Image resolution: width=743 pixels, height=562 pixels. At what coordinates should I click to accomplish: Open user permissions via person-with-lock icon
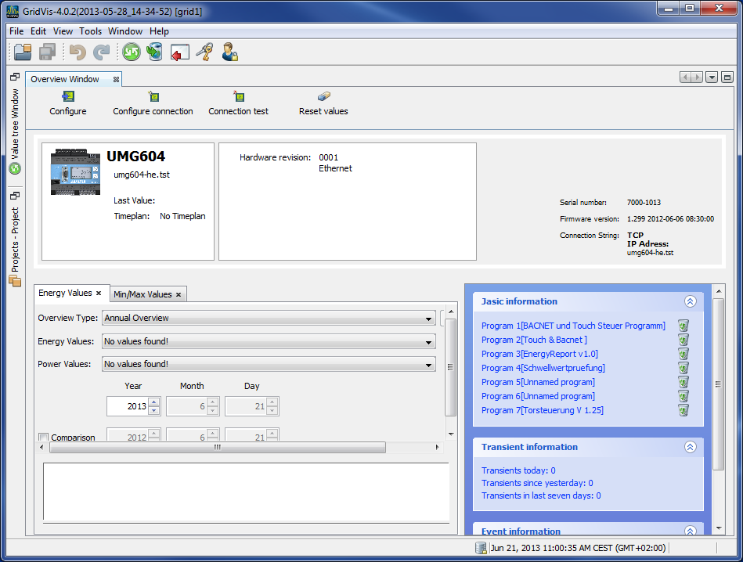point(228,52)
